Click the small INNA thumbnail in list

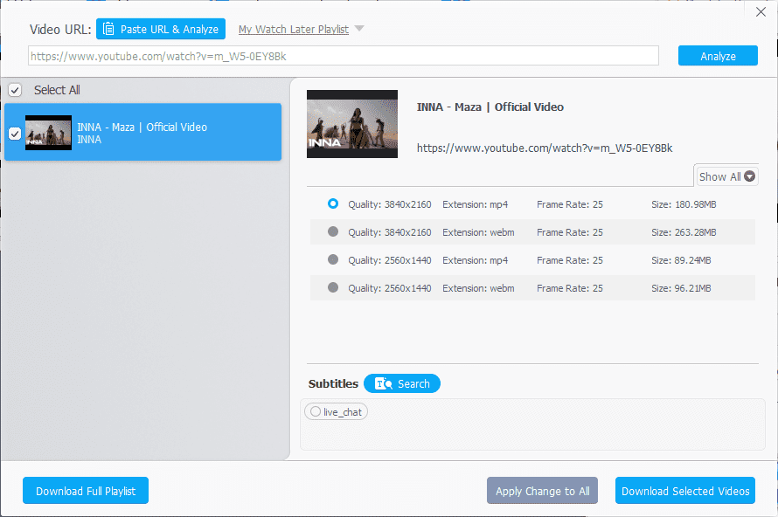coord(48,133)
